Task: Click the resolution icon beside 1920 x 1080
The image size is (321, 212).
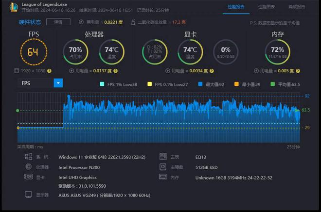Action: (x=17, y=71)
